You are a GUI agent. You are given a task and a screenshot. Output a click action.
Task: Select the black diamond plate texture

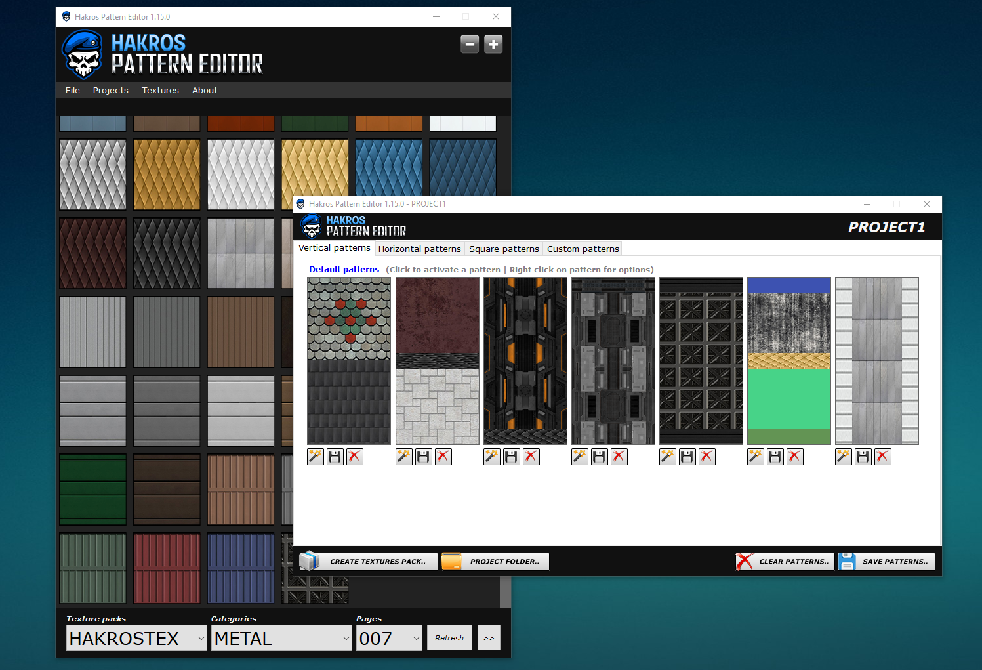coord(167,253)
